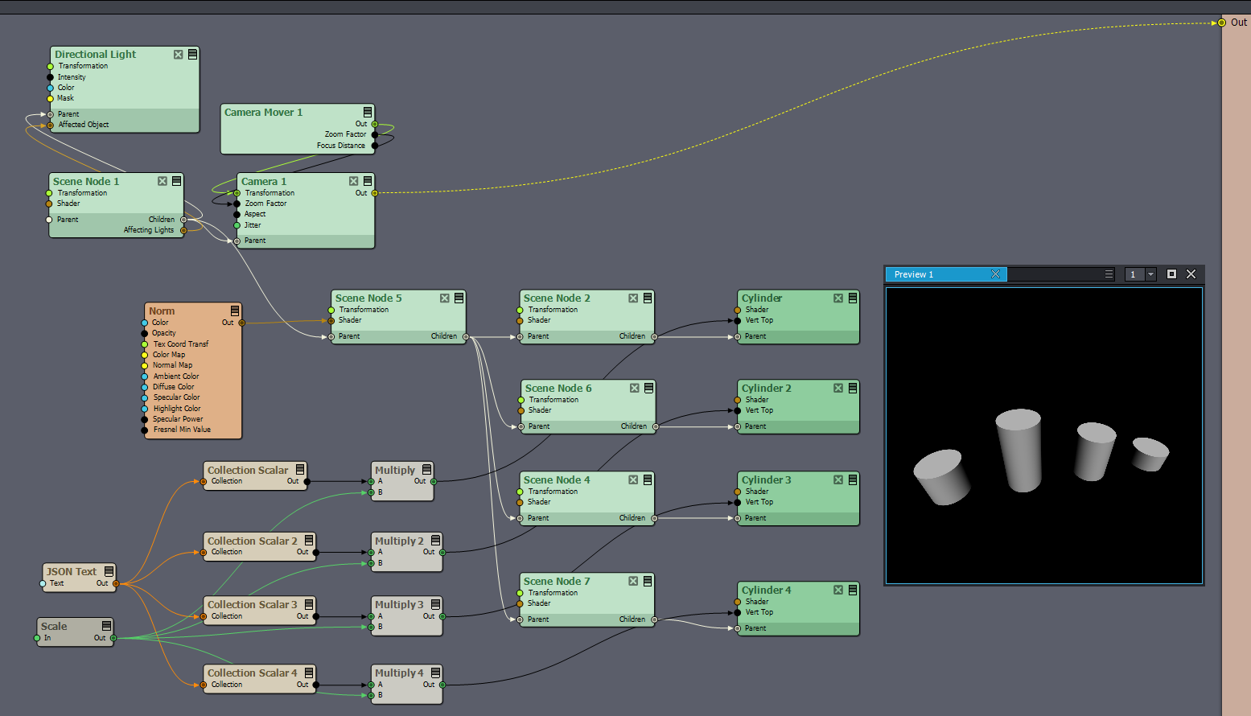Click the striped icon on Cylinder 2 node
Image resolution: width=1251 pixels, height=716 pixels.
[x=853, y=389]
